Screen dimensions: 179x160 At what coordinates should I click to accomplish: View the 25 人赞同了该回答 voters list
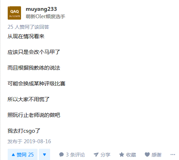[x=28, y=27]
